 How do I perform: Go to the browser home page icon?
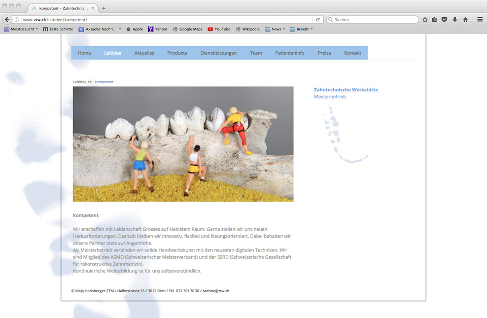[x=465, y=20]
